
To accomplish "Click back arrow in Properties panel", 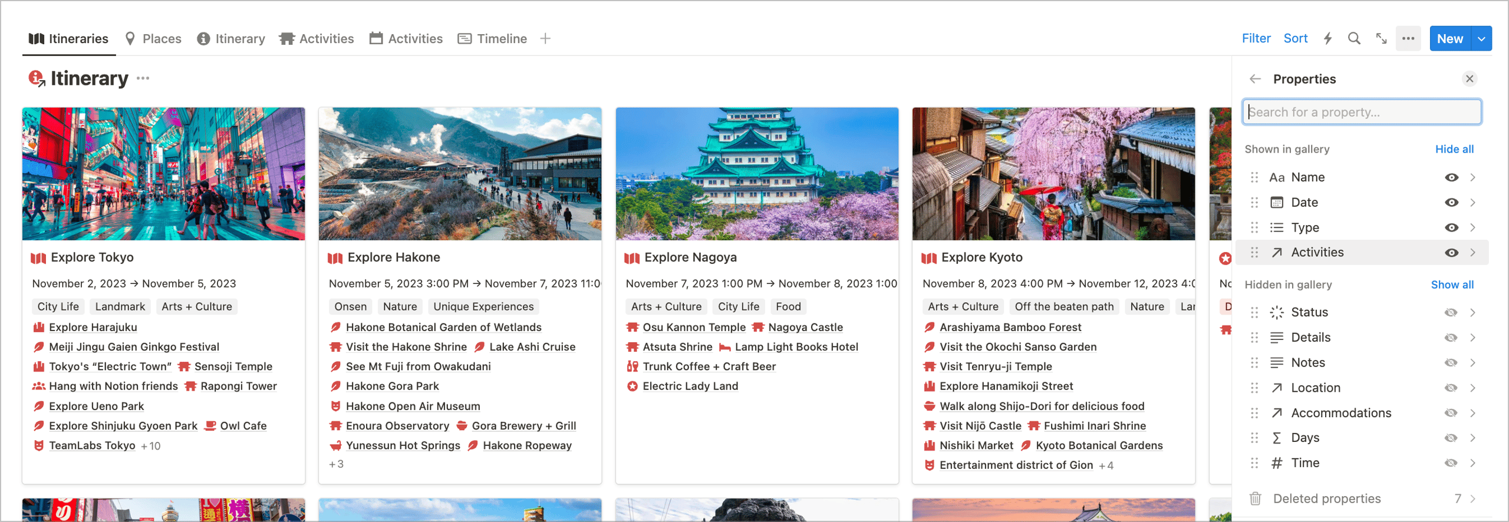I will [x=1255, y=79].
